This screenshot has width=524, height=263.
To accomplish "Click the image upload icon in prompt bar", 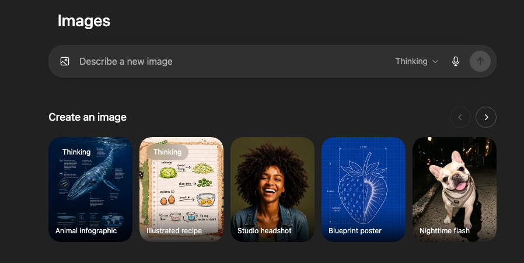I will (x=65, y=61).
